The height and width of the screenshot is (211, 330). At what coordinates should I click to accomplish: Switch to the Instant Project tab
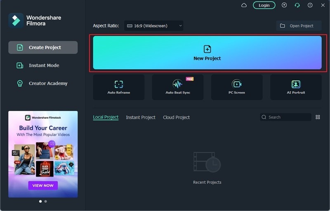[x=141, y=117]
